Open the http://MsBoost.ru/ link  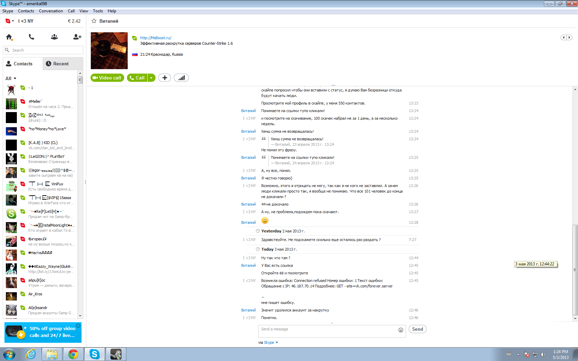[x=156, y=38]
